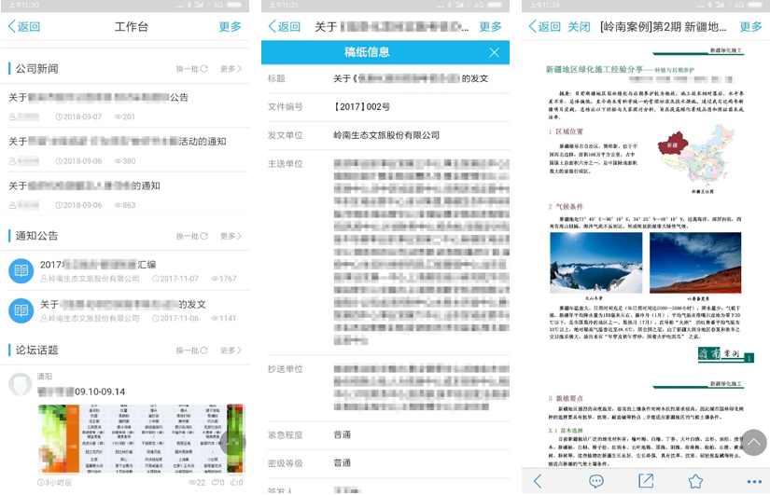This screenshot has width=770, height=495.
Task: Open notice dated 2017-11-06
Action: pyautogui.click(x=125, y=310)
